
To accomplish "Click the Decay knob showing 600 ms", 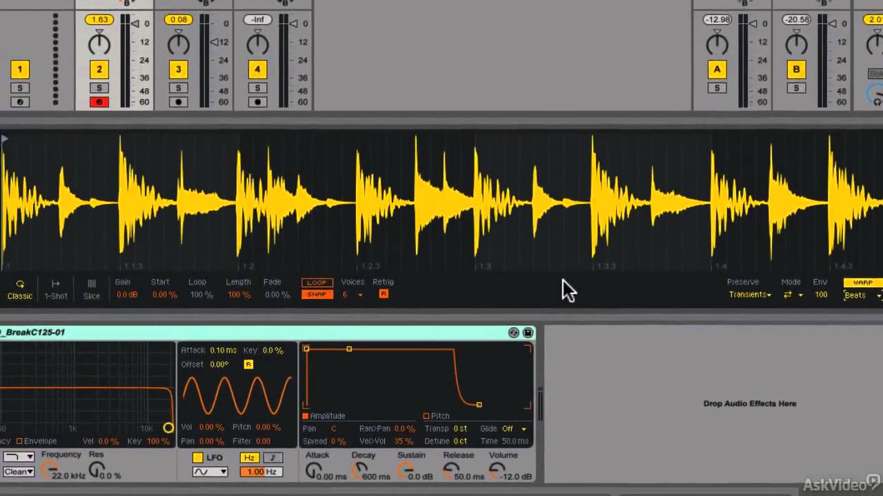I will pos(359,470).
